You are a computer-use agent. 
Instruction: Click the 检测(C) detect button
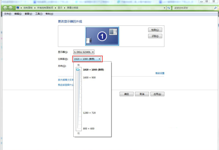(155, 30)
